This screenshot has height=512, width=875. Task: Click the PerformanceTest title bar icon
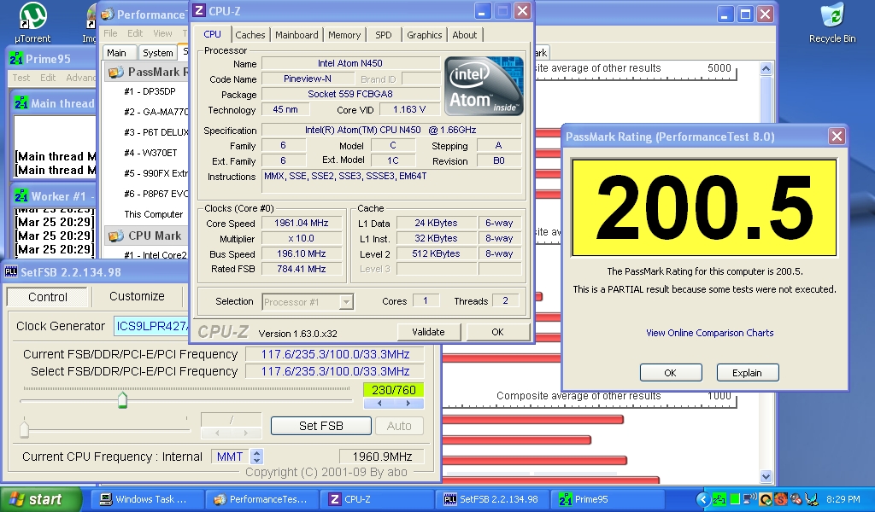tap(108, 15)
